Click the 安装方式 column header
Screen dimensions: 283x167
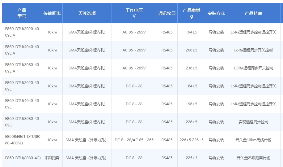(216, 13)
